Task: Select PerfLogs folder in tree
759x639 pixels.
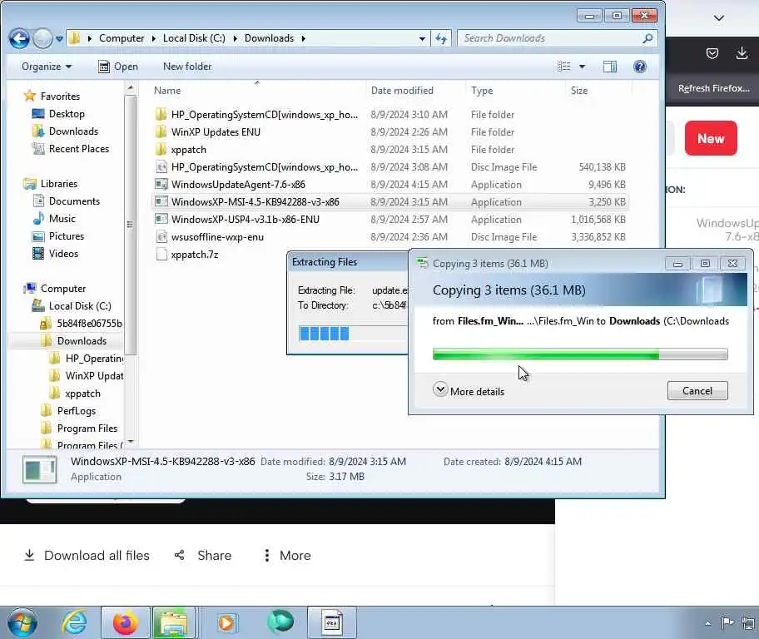Action: pyautogui.click(x=76, y=410)
